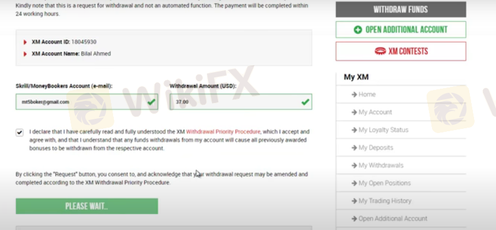Viewport: 496px width, 230px height.
Task: Click the green checkmark in the amount field
Action: pyautogui.click(x=305, y=102)
